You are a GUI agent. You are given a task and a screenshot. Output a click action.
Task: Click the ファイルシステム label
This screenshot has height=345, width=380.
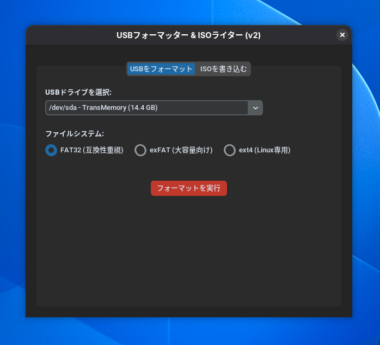(x=75, y=134)
